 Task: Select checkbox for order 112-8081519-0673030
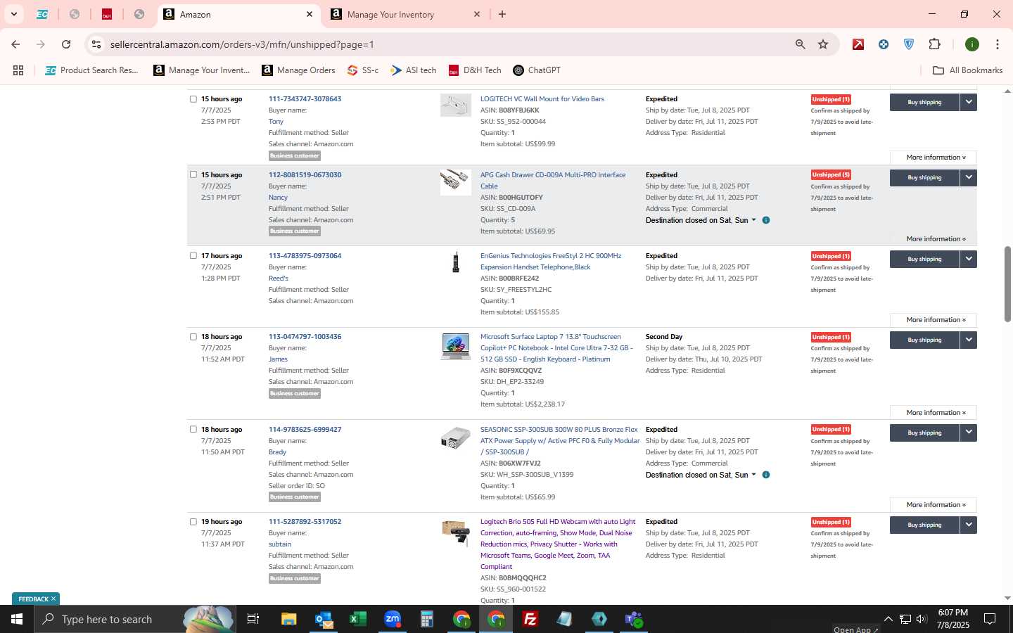193,174
